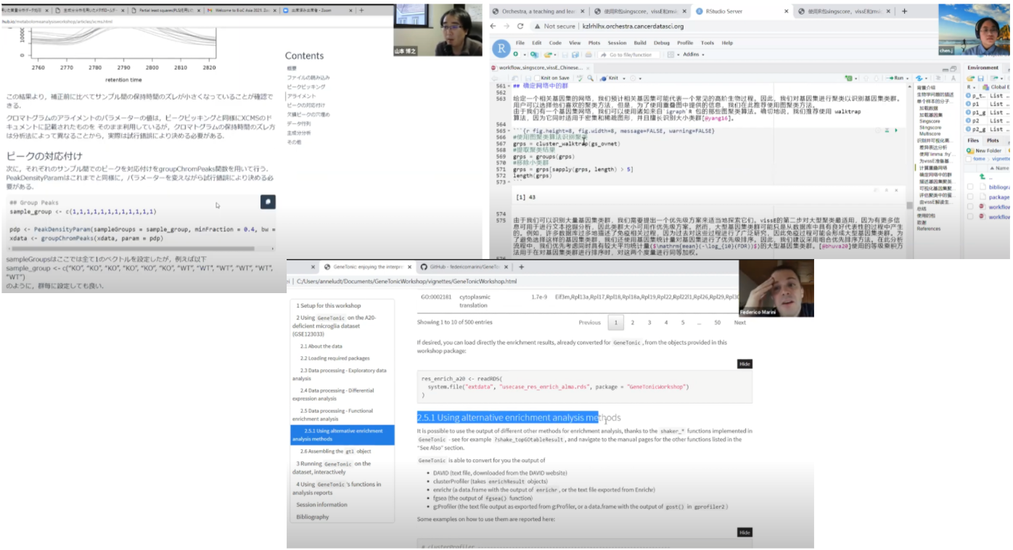Click the new file icon in RStudio toolbar

click(x=517, y=54)
